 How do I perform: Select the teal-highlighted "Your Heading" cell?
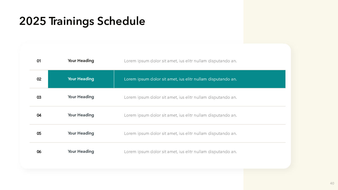pyautogui.click(x=81, y=79)
